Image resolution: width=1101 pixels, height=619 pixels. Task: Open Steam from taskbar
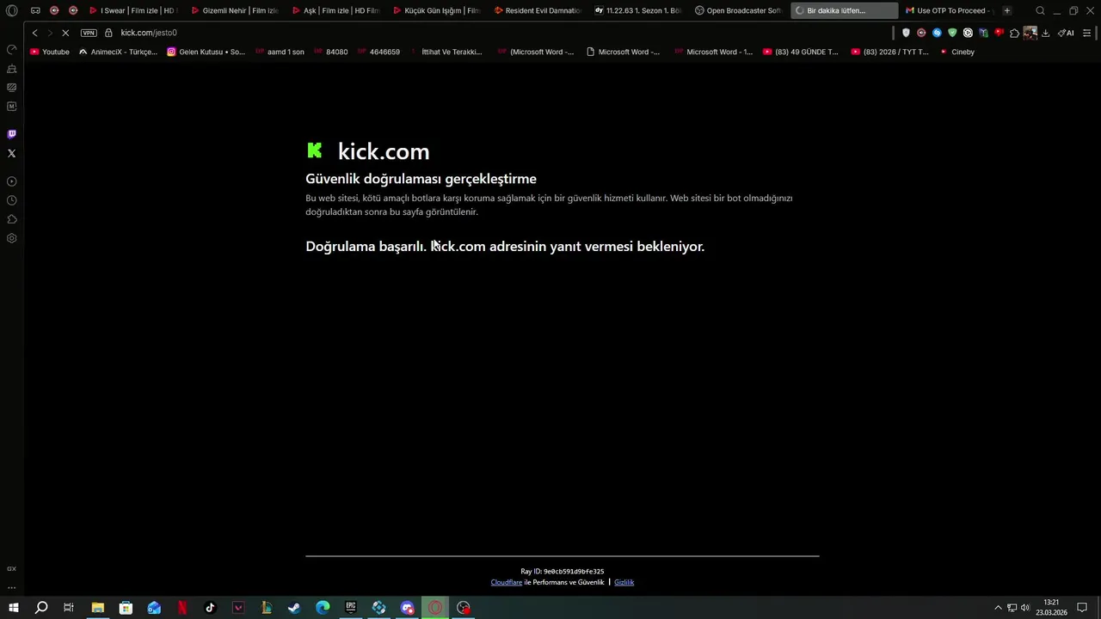(294, 608)
